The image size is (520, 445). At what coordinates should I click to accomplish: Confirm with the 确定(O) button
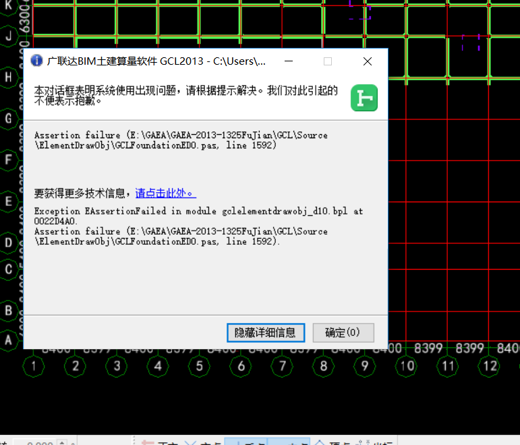pyautogui.click(x=343, y=332)
